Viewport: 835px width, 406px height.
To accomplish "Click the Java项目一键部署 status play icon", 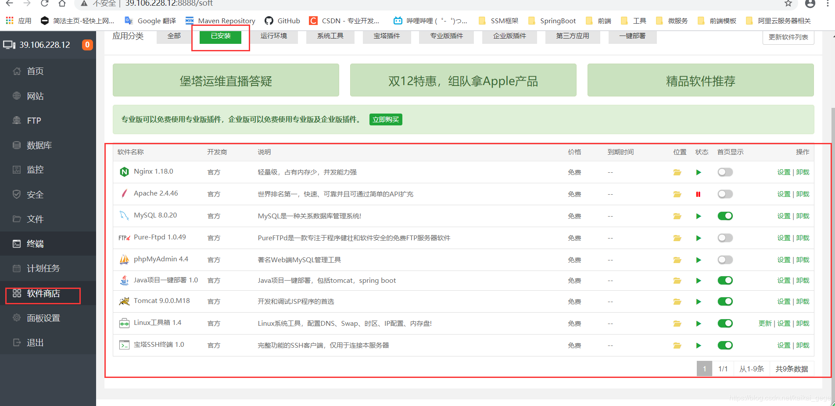I will click(699, 281).
